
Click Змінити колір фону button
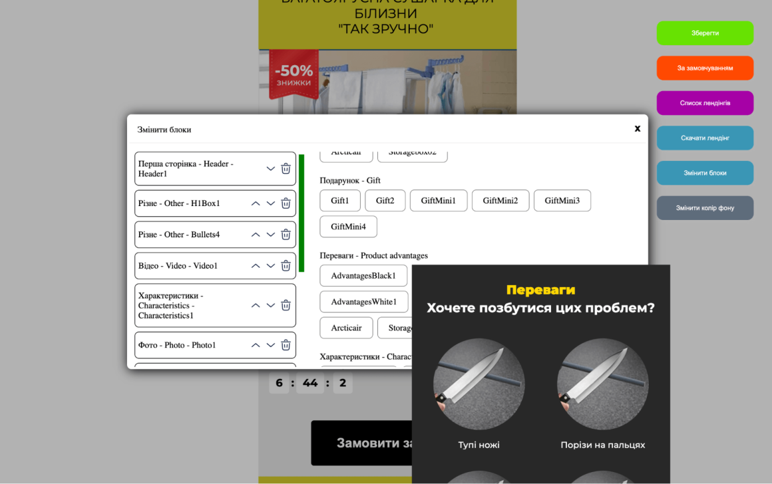[705, 207]
